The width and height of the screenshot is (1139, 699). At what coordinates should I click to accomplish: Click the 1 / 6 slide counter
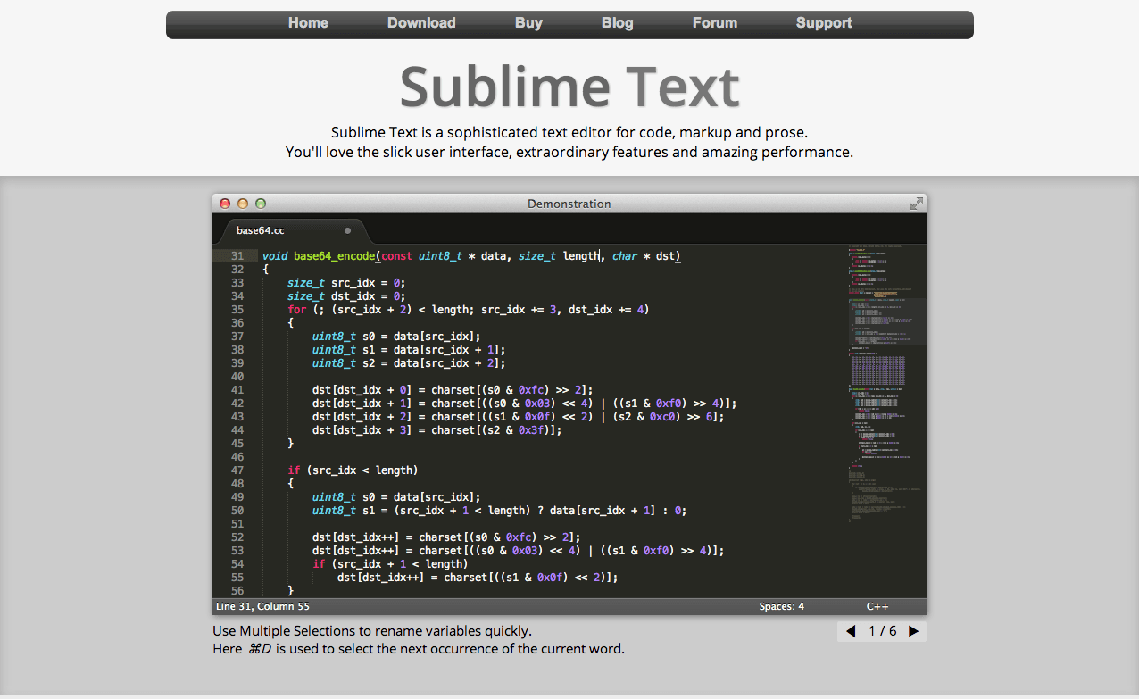pyautogui.click(x=882, y=631)
